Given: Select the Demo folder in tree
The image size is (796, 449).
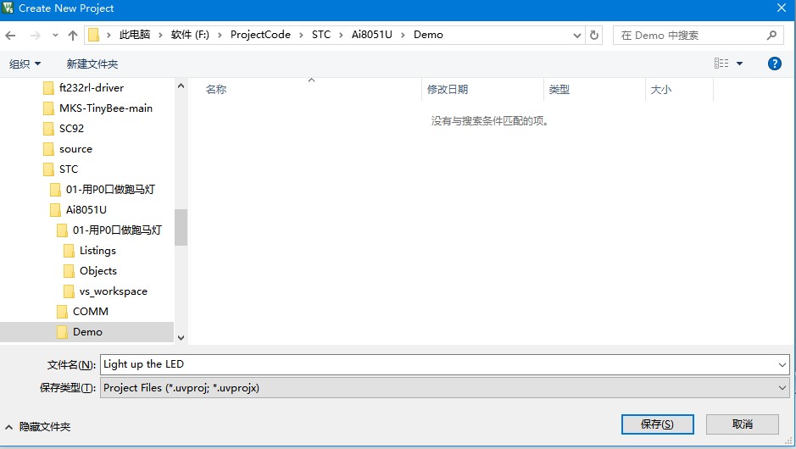Looking at the screenshot, I should [x=87, y=332].
